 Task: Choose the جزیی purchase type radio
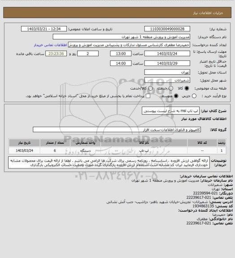pyautogui.click(x=194, y=96)
